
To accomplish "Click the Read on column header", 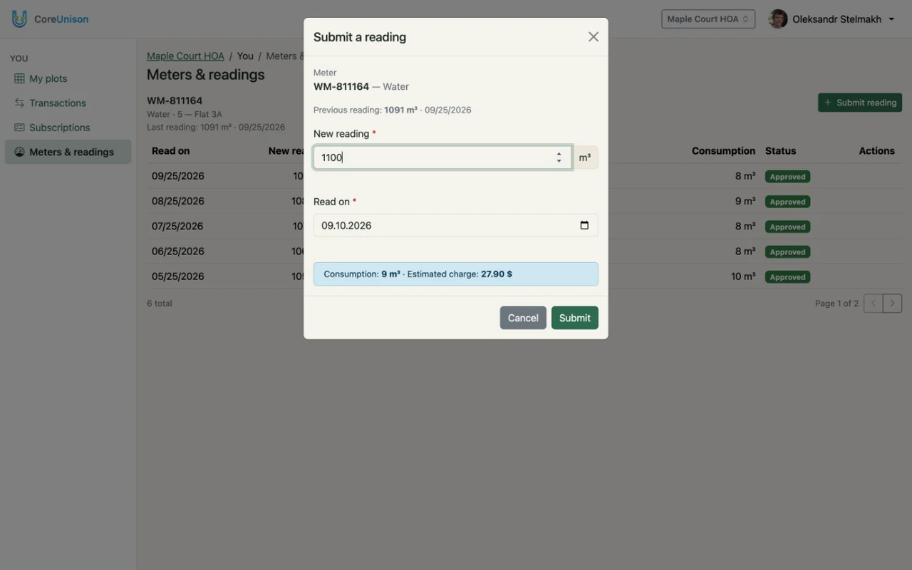I will (x=171, y=150).
